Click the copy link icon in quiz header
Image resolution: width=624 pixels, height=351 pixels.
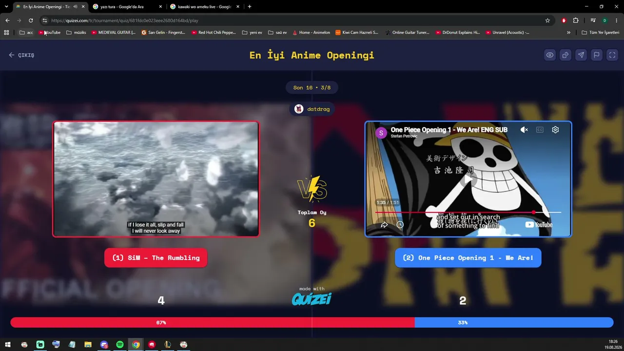pos(565,55)
